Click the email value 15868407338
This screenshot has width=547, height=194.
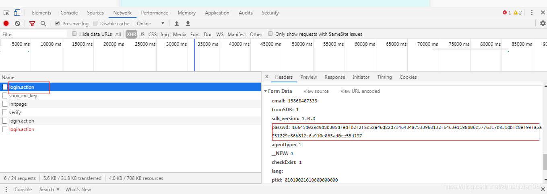tap(302, 101)
